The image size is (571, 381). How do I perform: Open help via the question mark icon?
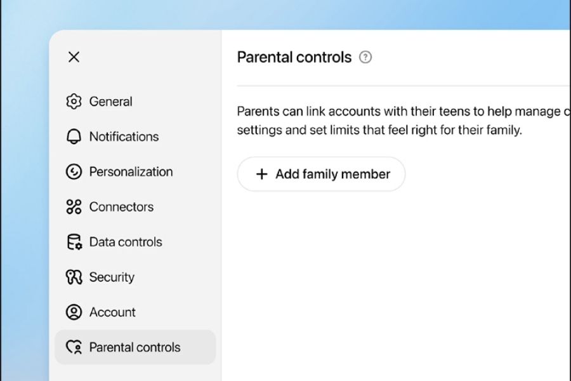(x=365, y=57)
